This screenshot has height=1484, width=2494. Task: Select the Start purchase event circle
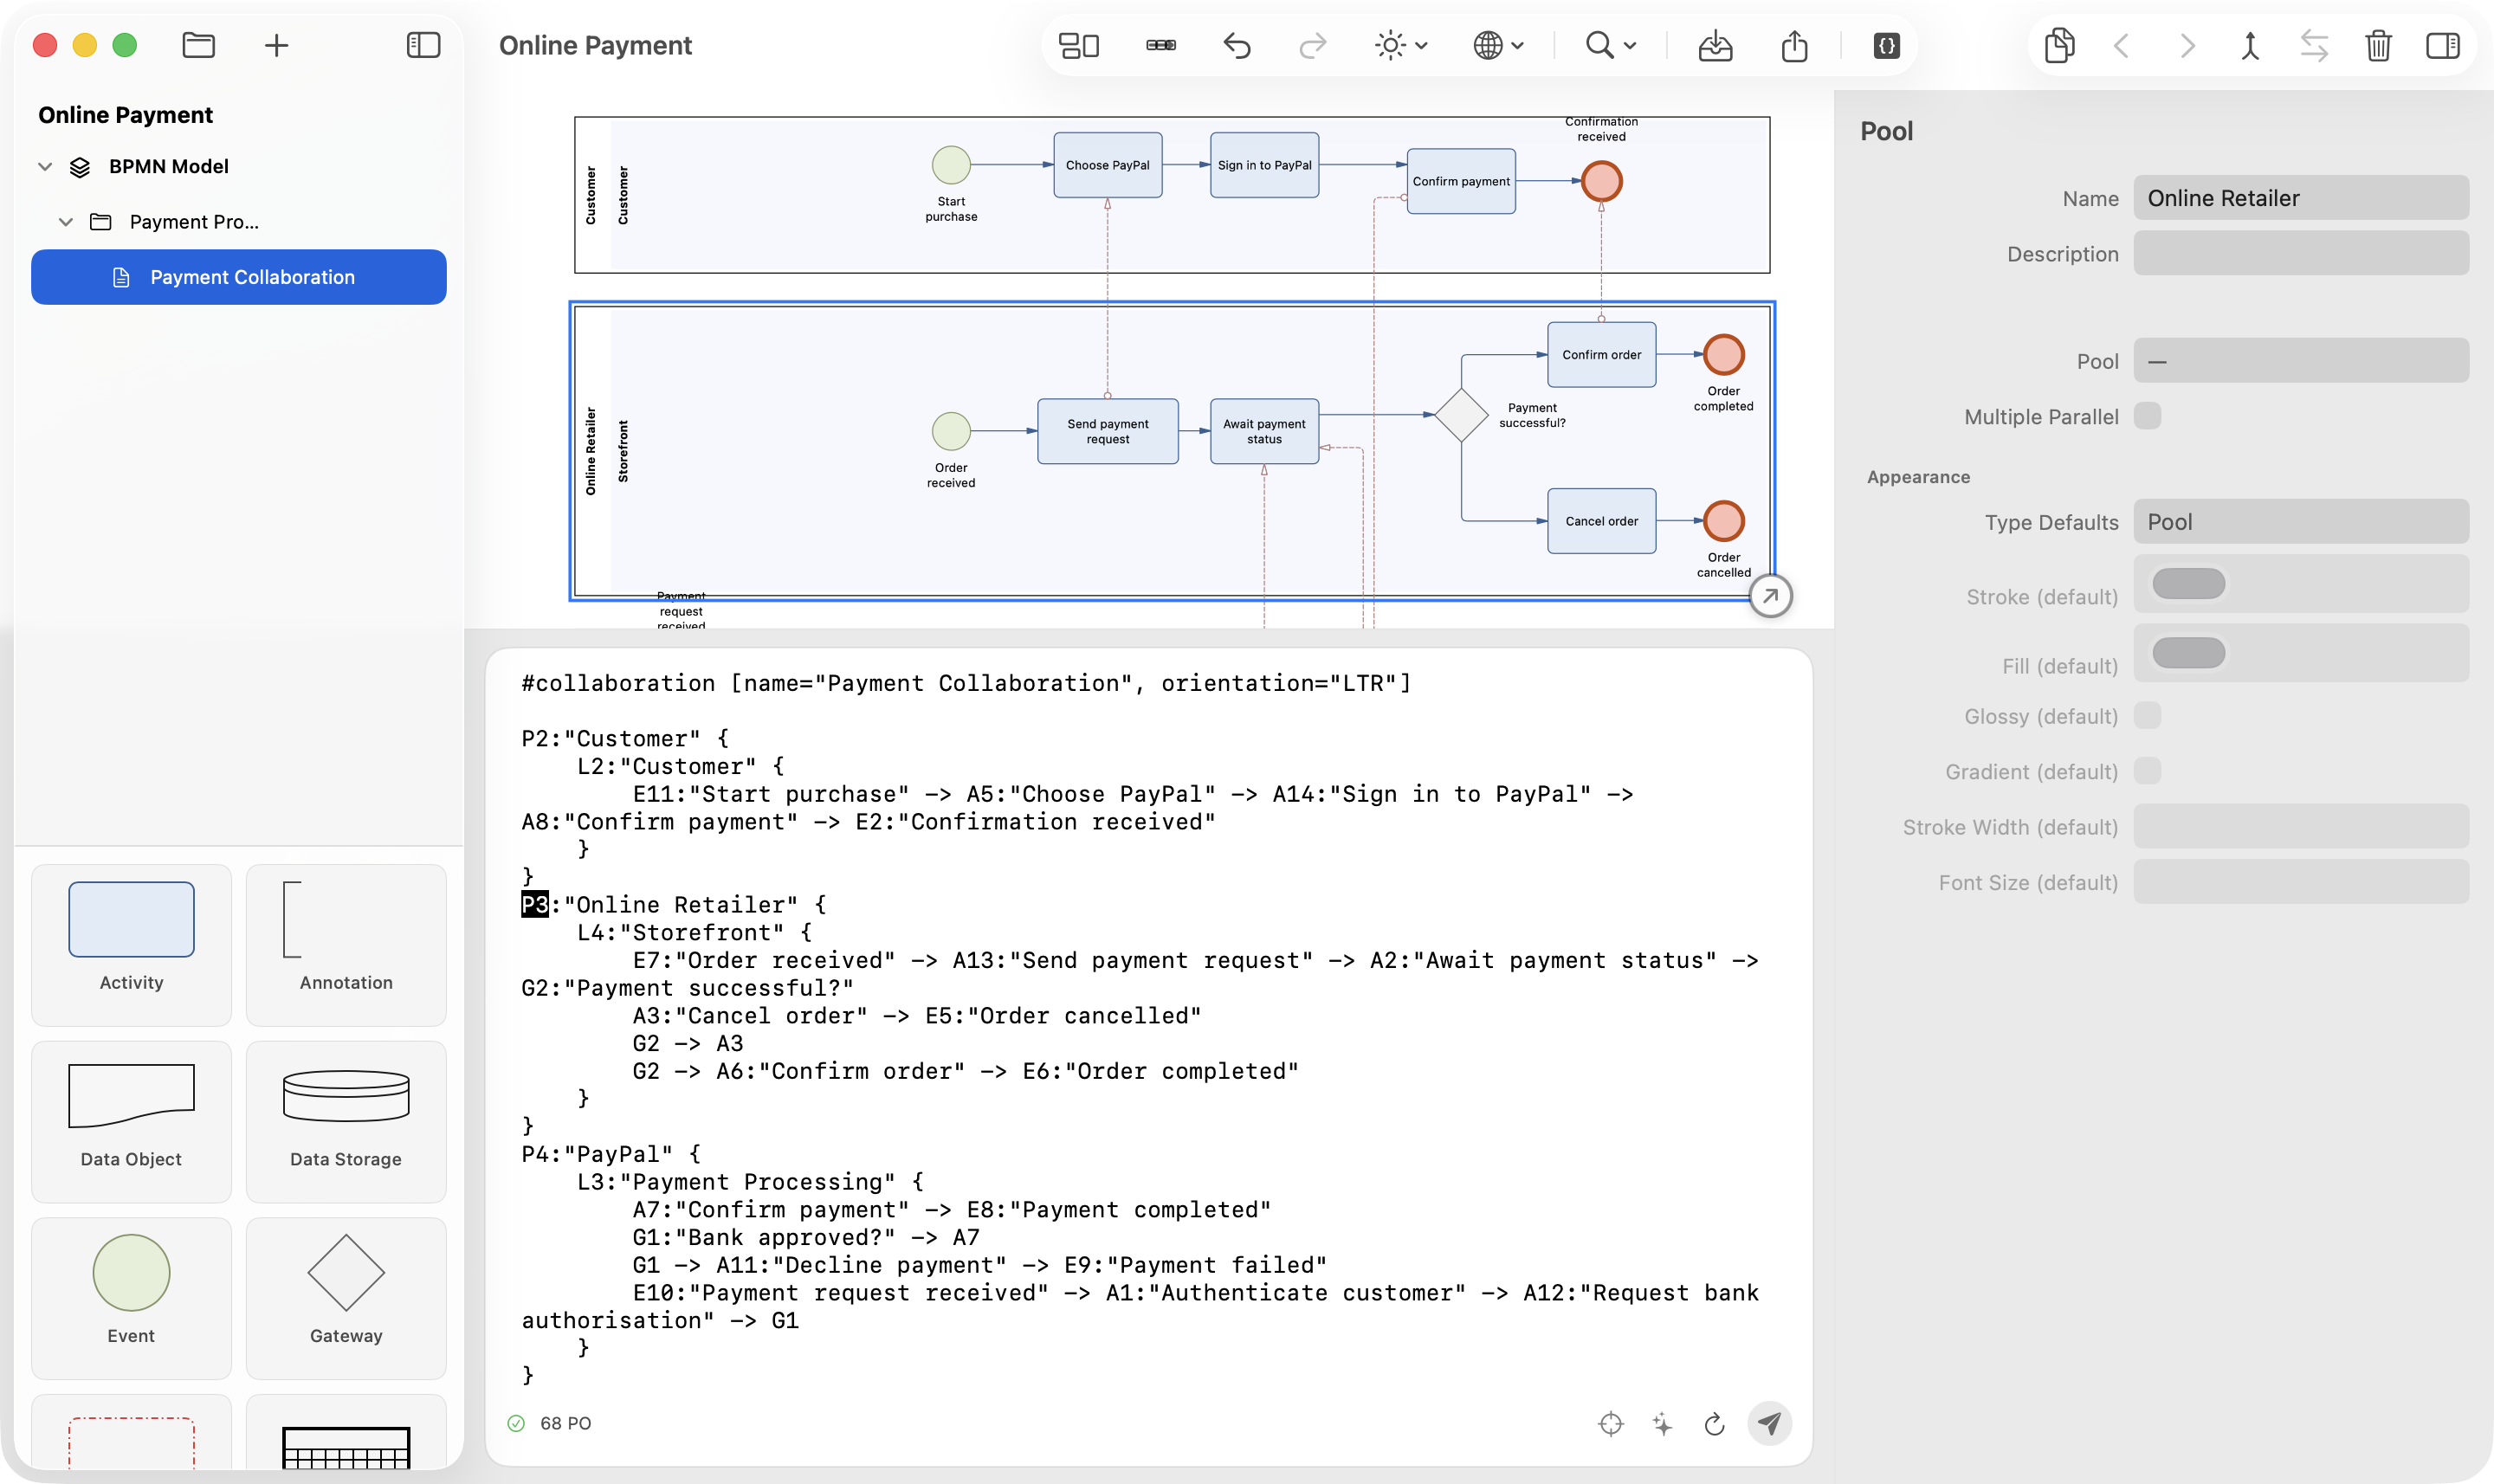[x=951, y=165]
